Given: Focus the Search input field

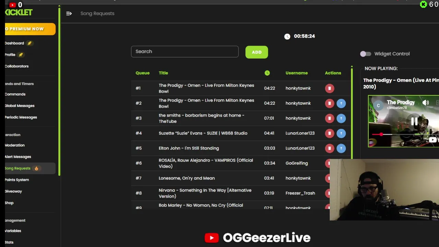Looking at the screenshot, I should [185, 51].
